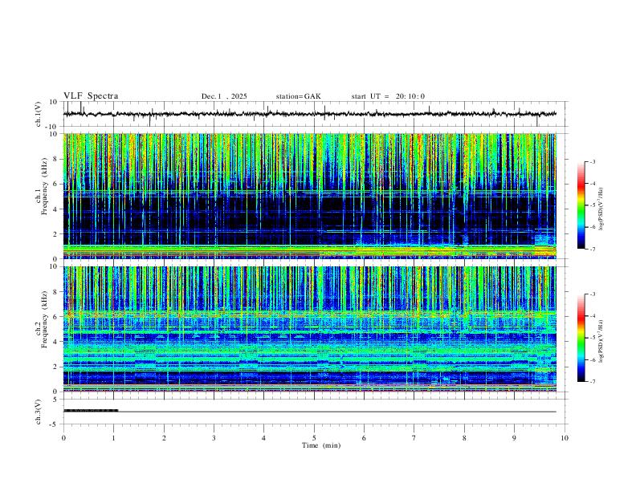The width and height of the screenshot is (636, 491).
Task: Click the "1" tick on the time axis
Action: 113,438
